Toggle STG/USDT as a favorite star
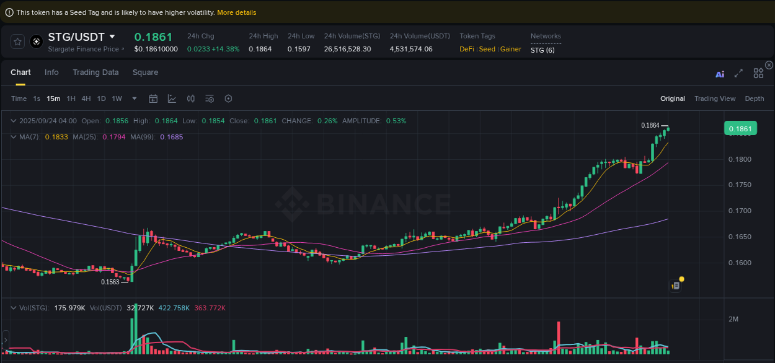The height and width of the screenshot is (363, 775). (x=17, y=42)
